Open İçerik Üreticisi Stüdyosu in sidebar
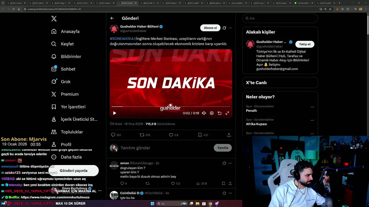 (x=74, y=119)
